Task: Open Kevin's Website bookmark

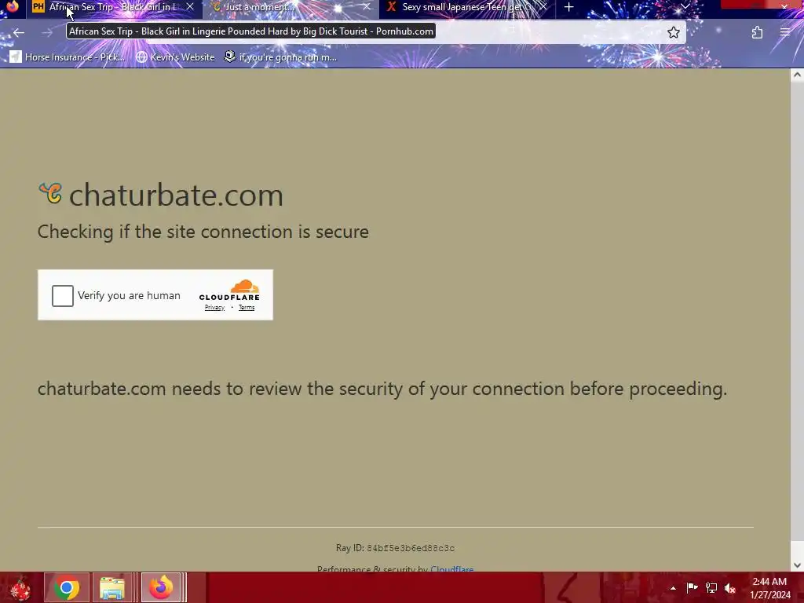Action: [175, 57]
